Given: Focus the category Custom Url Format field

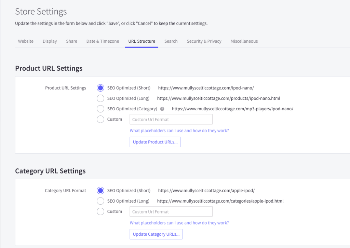Looking at the screenshot, I should [x=171, y=212].
